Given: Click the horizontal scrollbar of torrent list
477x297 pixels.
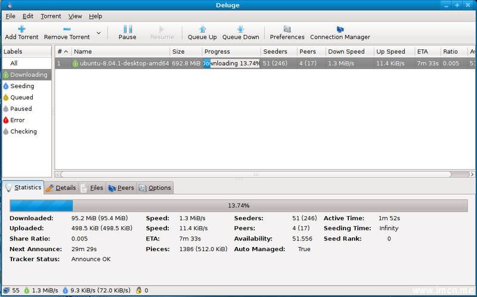Looking at the screenshot, I should click(256, 174).
